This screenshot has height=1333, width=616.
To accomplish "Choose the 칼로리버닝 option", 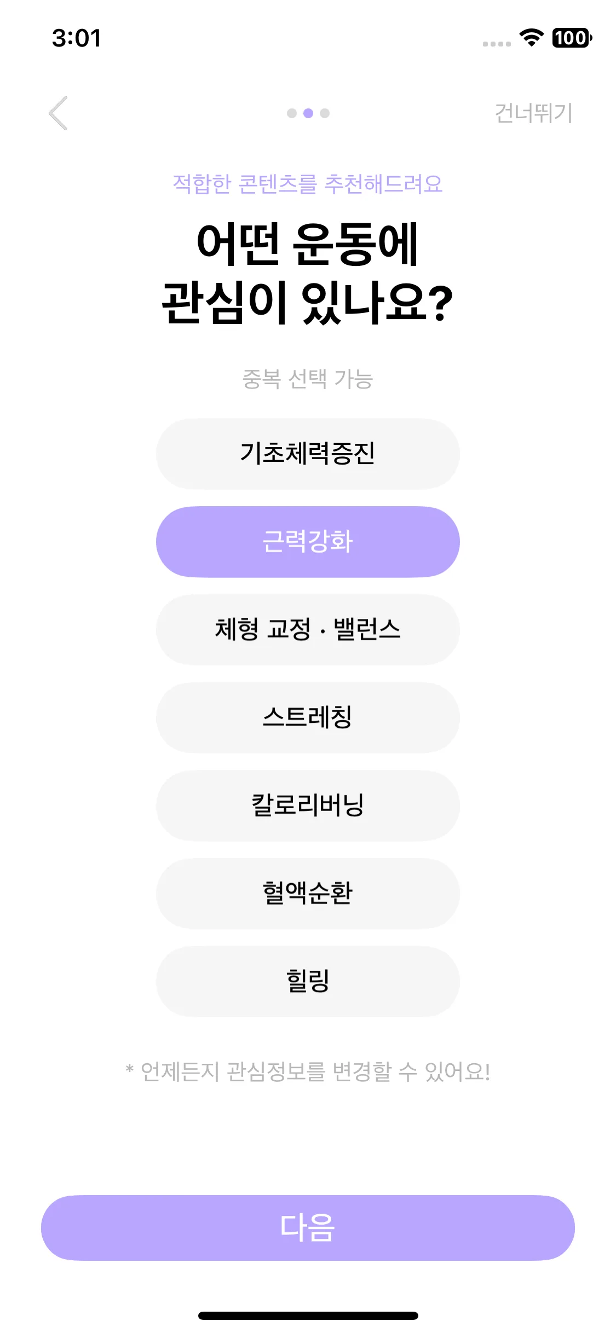I will (x=308, y=805).
